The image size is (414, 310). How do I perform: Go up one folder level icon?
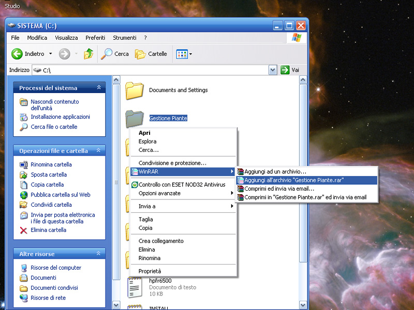click(x=88, y=54)
